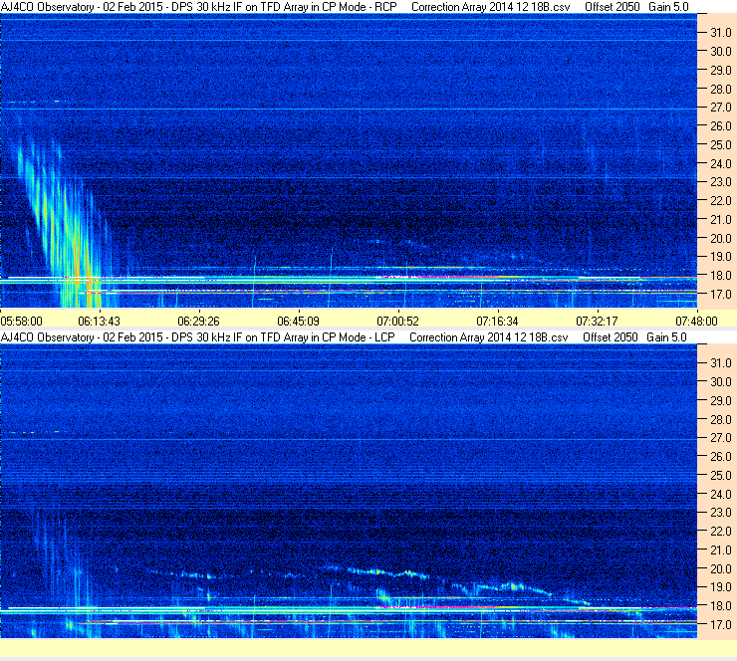This screenshot has width=737, height=661.
Task: Click the 31.0 frequency label in RCP panel
Action: pyautogui.click(x=721, y=33)
